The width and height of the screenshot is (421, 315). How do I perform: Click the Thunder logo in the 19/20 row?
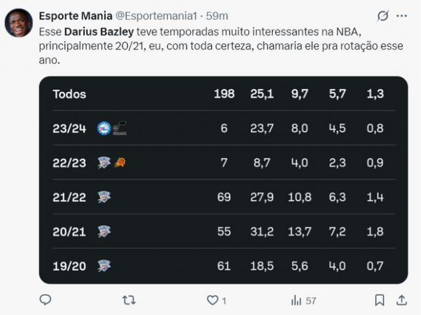(x=104, y=266)
